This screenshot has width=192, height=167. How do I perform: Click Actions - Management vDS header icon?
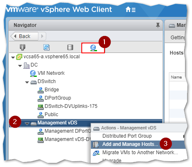pyautogui.click(x=96, y=129)
